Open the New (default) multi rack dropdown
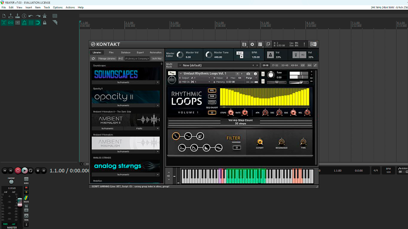Image resolution: width=408 pixels, height=229 pixels. coord(180,66)
